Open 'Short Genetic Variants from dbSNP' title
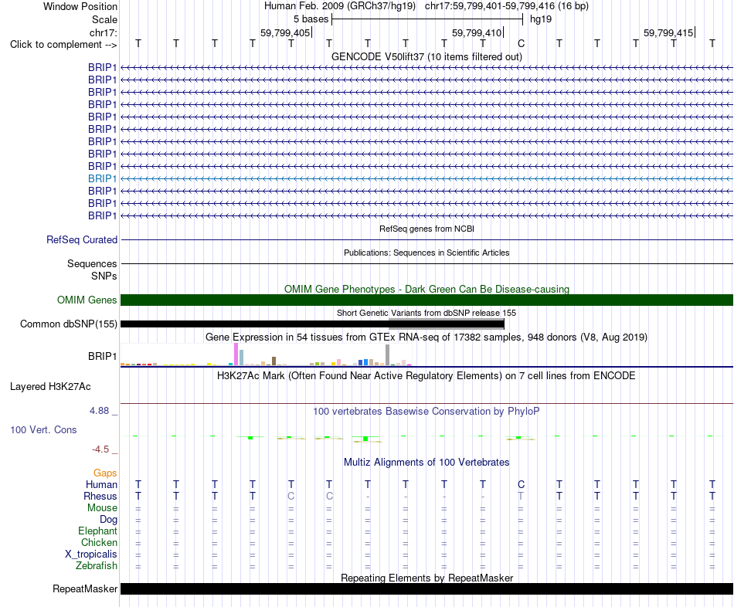Image resolution: width=734 pixels, height=607 pixels. [426, 313]
